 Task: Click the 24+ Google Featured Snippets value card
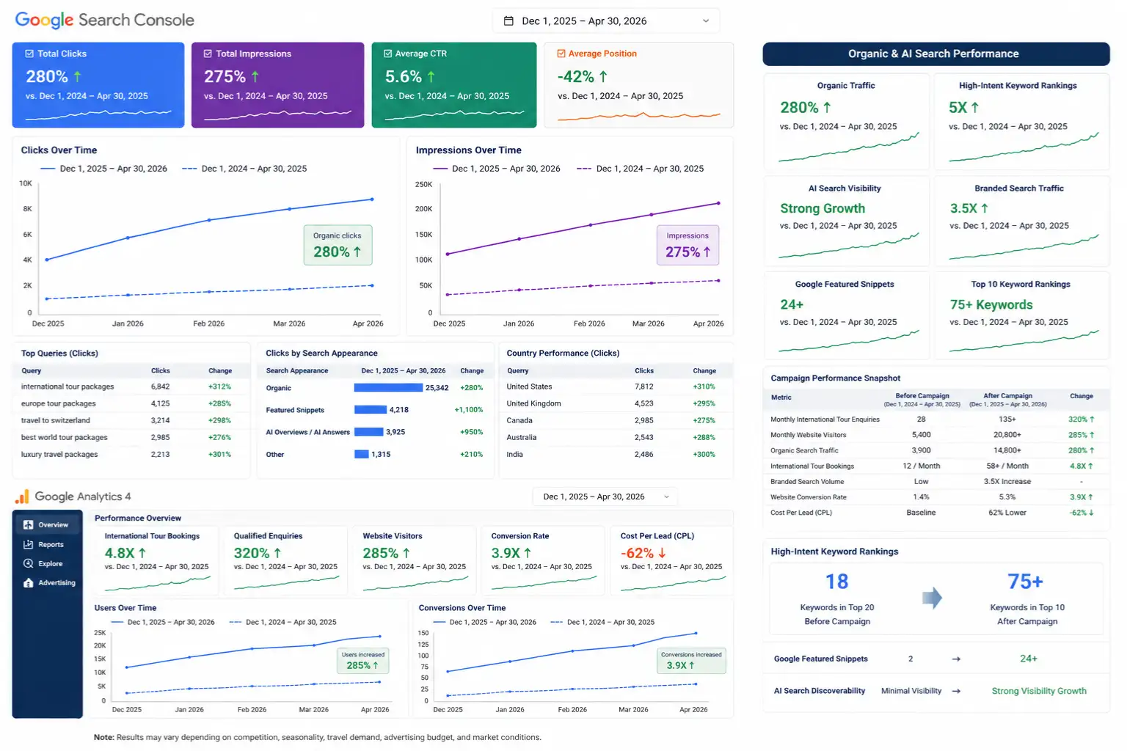847,315
